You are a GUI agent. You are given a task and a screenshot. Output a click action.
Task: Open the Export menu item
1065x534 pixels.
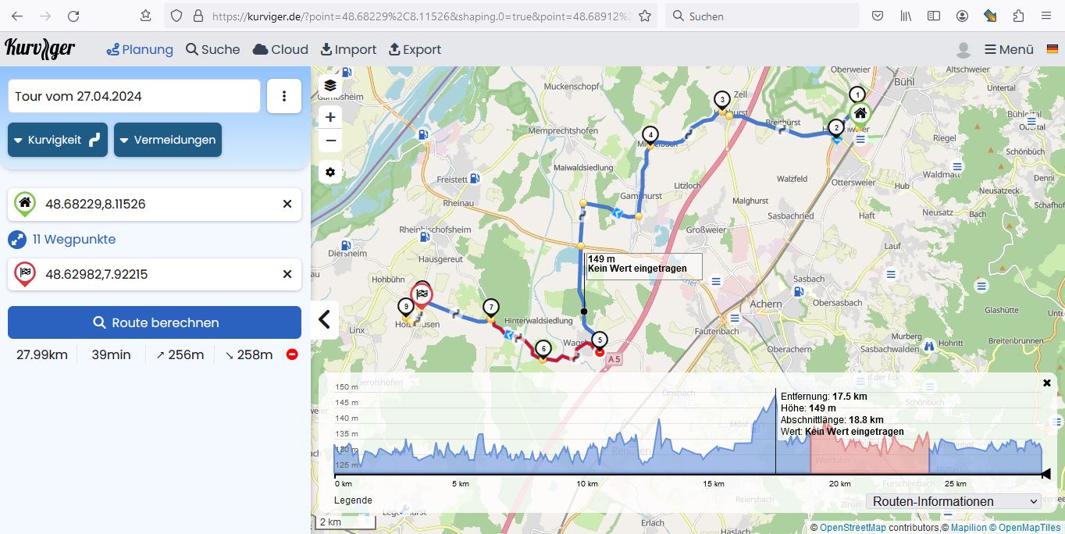(415, 50)
